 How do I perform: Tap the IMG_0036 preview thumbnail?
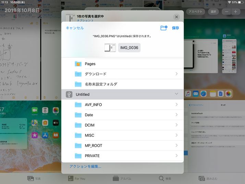[110, 48]
